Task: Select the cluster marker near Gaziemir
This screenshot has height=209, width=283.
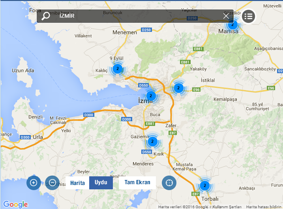Action: [x=152, y=141]
